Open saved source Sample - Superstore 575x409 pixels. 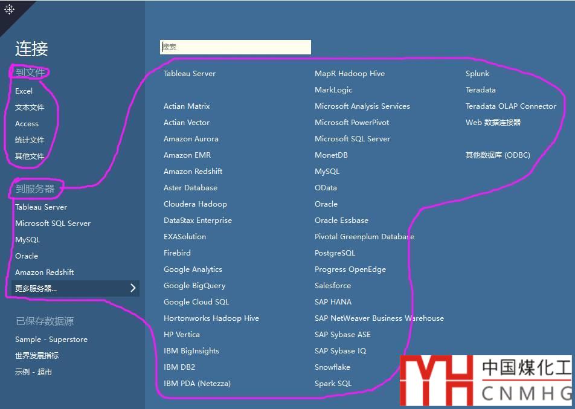(51, 340)
